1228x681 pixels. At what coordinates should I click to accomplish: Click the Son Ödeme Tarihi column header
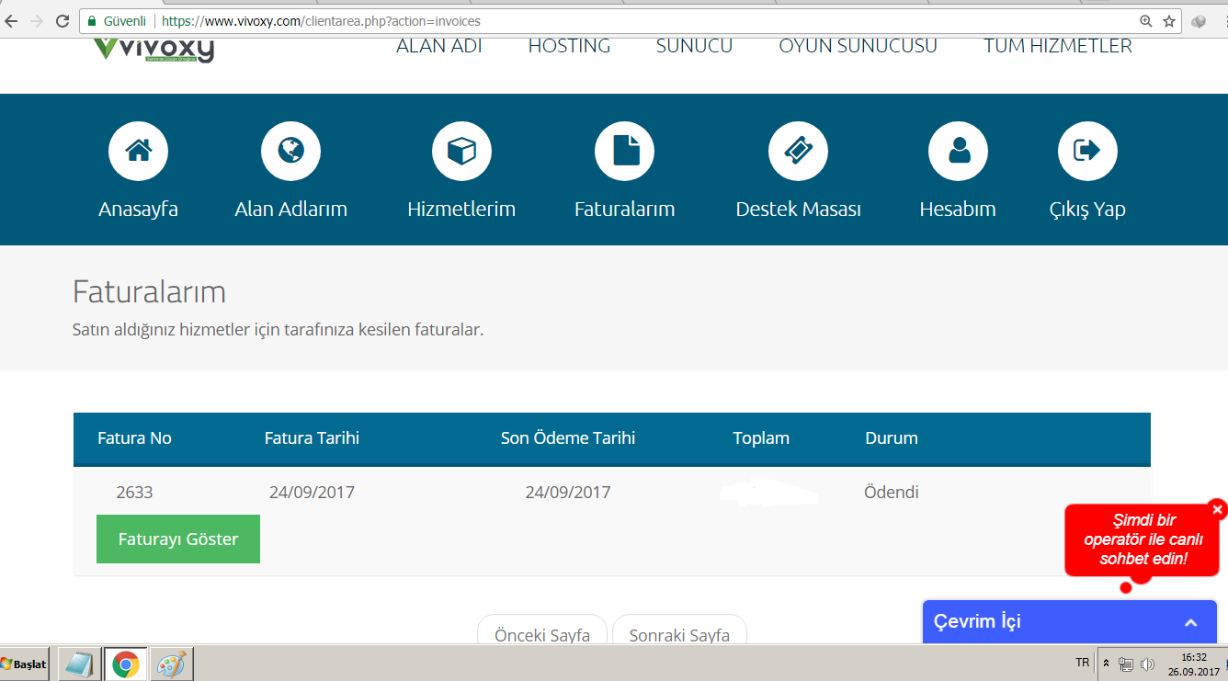tap(568, 438)
